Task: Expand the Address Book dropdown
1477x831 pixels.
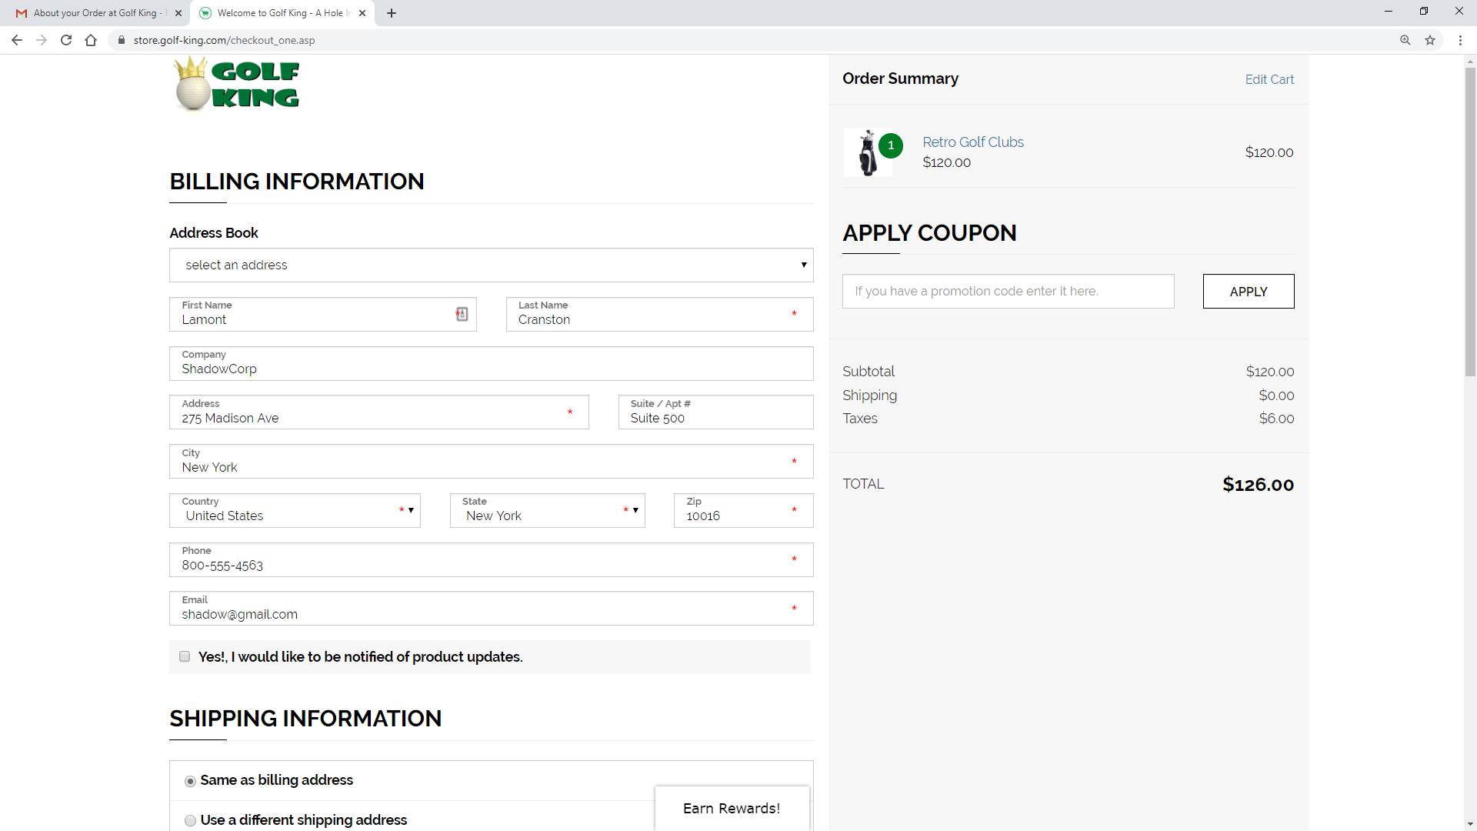Action: (491, 265)
